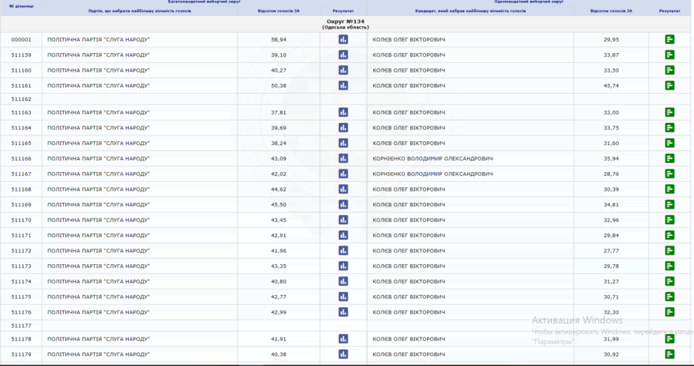
Task: Select candidate name in precinct 511167 row
Action: [x=433, y=174]
